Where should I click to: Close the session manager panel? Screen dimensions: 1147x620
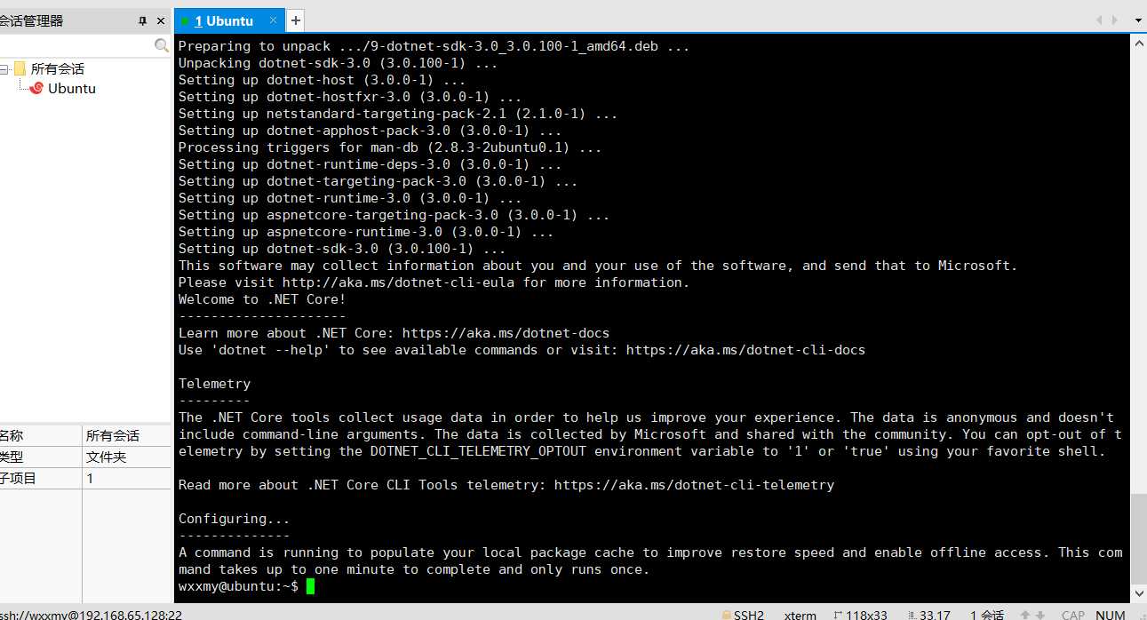coord(161,20)
